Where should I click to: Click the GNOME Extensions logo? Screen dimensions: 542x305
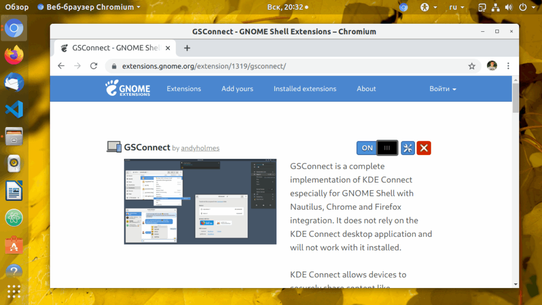(128, 88)
